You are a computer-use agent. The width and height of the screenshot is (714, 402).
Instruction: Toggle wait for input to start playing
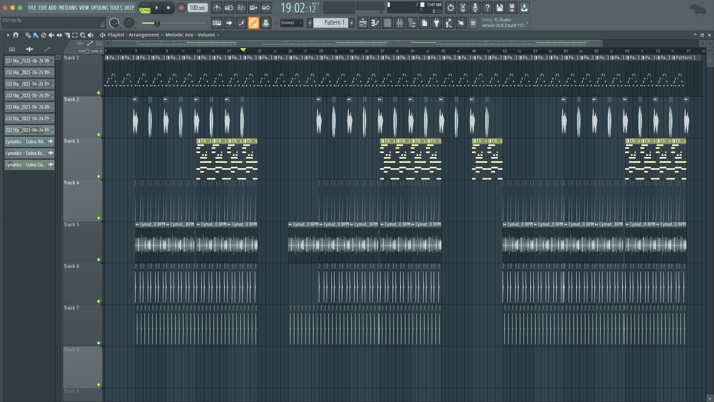click(229, 7)
